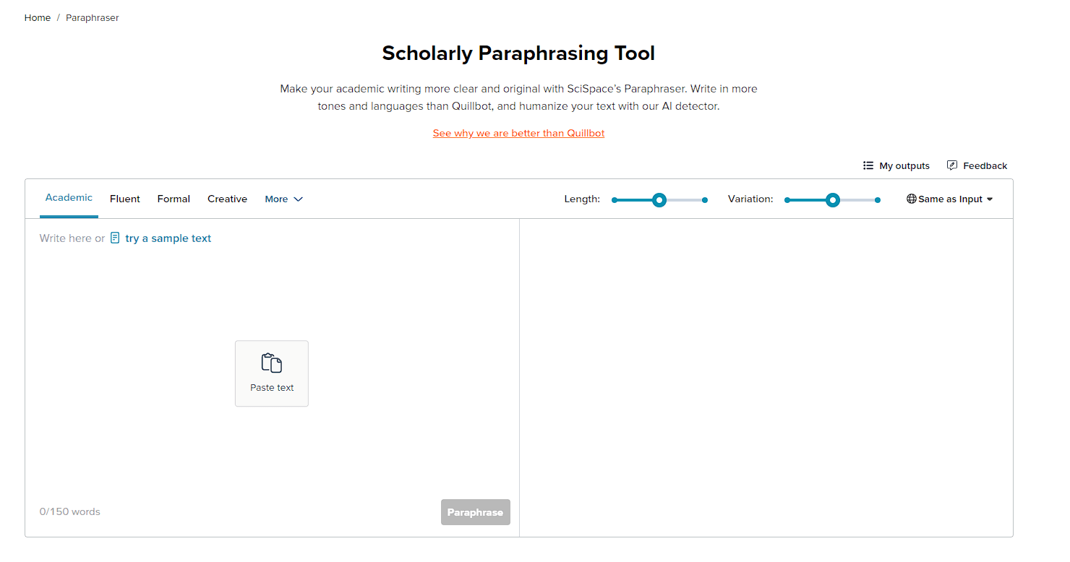Adjust the Length slider handle
Image resolution: width=1070 pixels, height=562 pixels.
[x=659, y=199]
